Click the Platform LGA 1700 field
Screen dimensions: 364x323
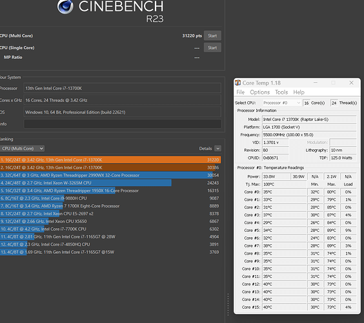309,127
